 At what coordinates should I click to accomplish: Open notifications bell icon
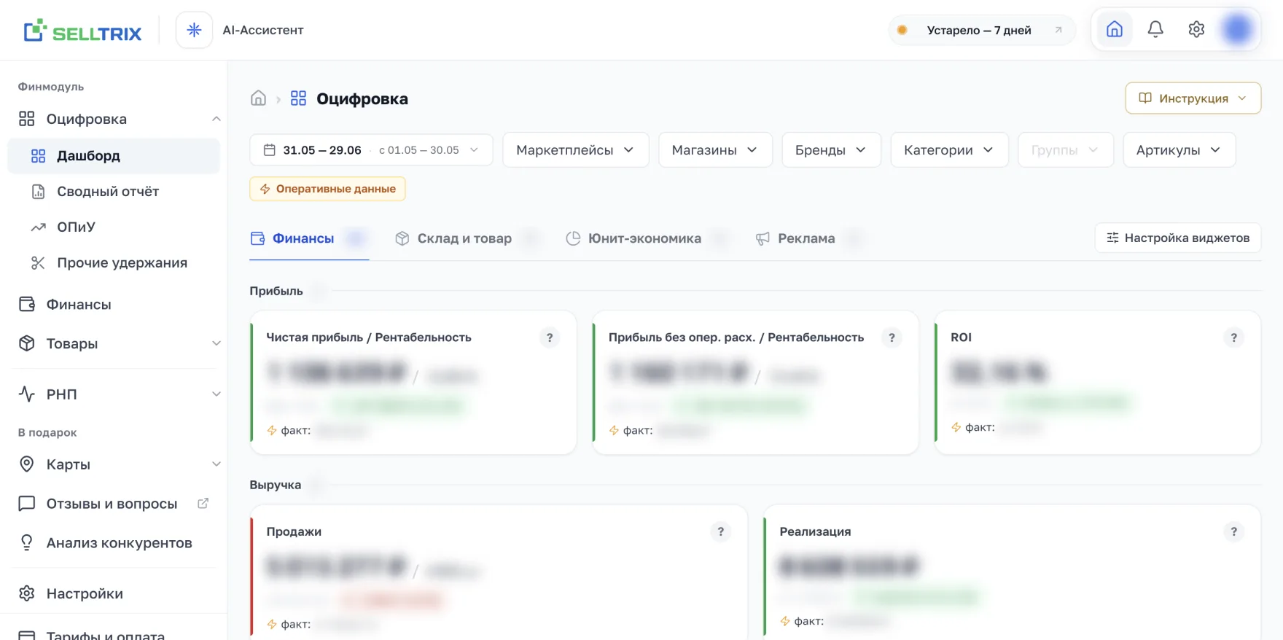tap(1155, 29)
